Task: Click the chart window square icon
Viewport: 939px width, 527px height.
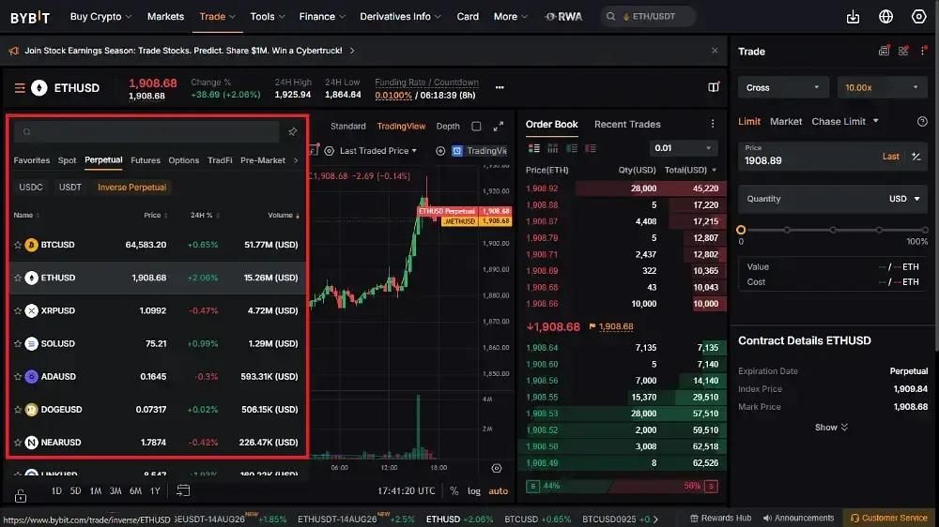Action: 476,127
